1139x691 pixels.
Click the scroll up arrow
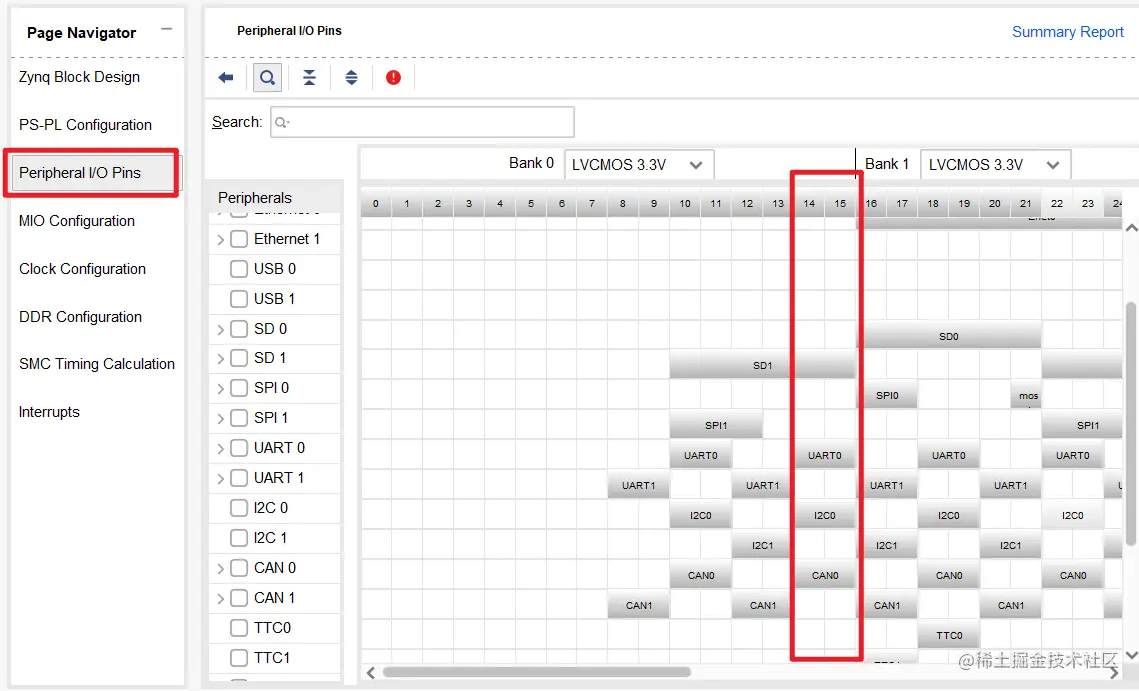point(1131,228)
